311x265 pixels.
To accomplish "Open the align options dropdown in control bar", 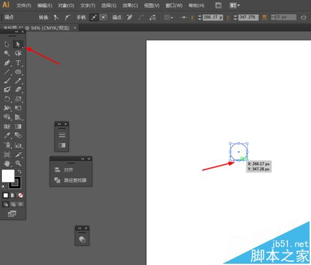I will tap(169, 17).
